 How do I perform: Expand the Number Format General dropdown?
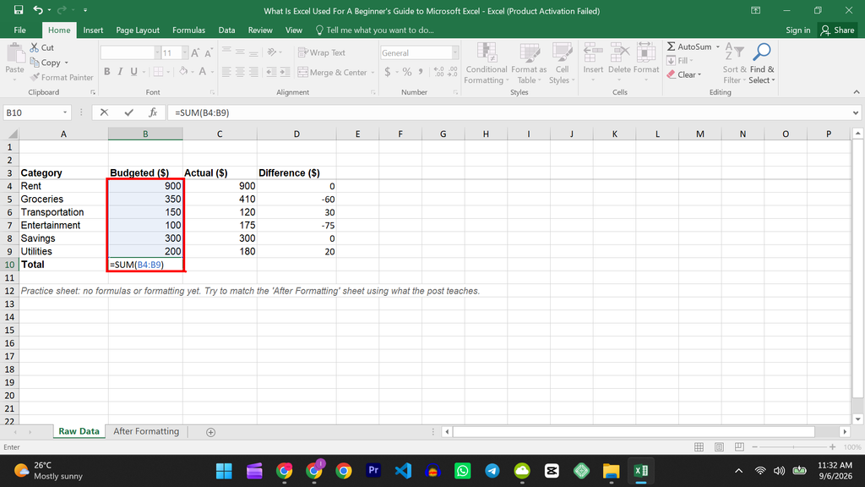455,53
